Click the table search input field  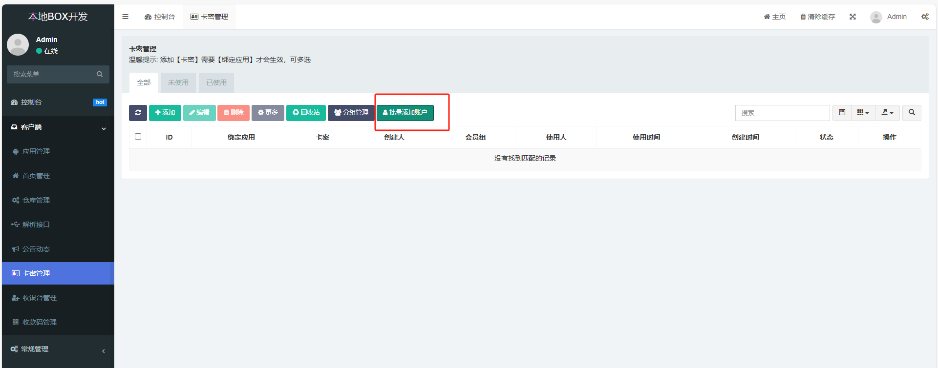(782, 113)
